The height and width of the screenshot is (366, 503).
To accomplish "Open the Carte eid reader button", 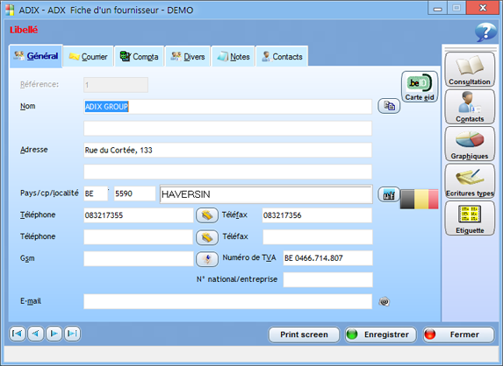I will point(420,87).
